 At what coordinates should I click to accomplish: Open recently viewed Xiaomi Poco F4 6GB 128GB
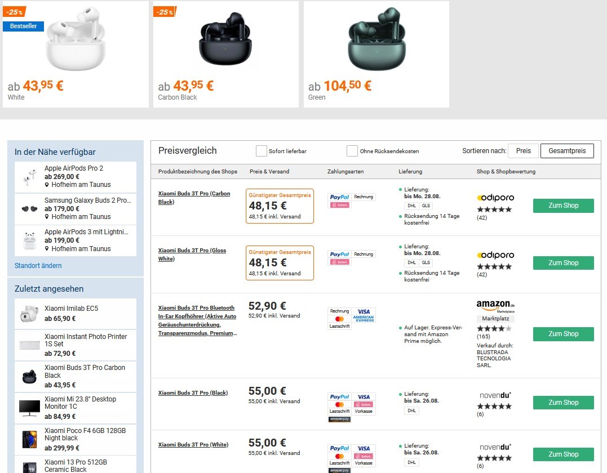point(76,440)
